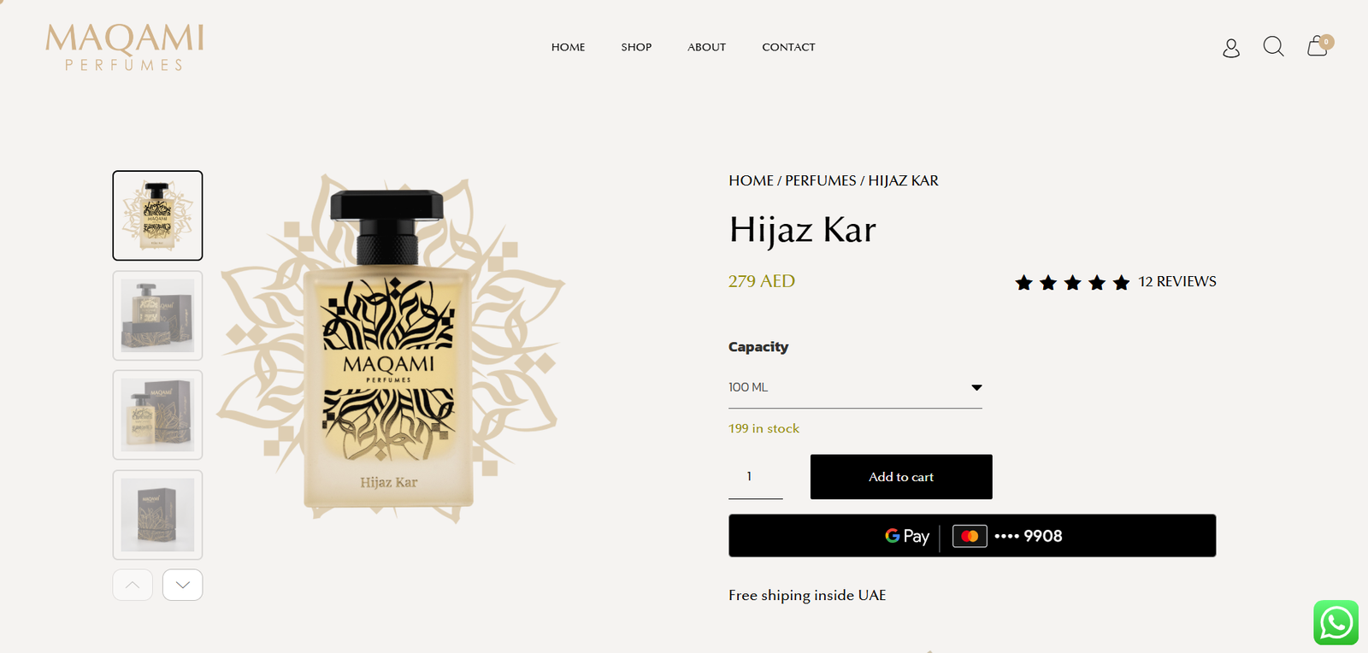Image resolution: width=1368 pixels, height=653 pixels.
Task: Click the five-star rating
Action: point(1072,282)
